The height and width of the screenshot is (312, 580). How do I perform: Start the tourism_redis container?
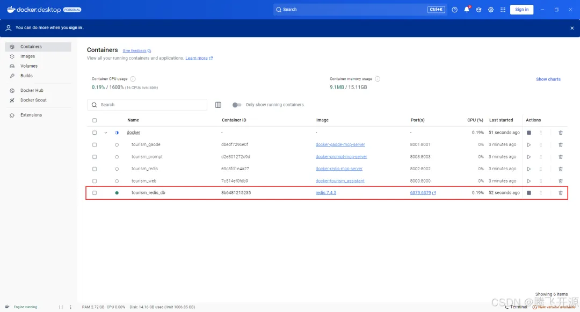[x=529, y=169]
